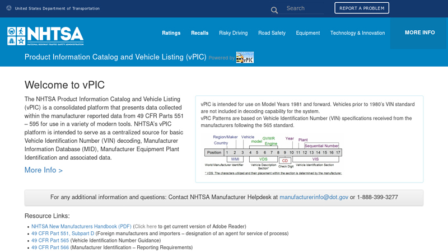The height and width of the screenshot is (252, 448).
Task: Click United States Department of Transportation text
Action: pos(57,8)
